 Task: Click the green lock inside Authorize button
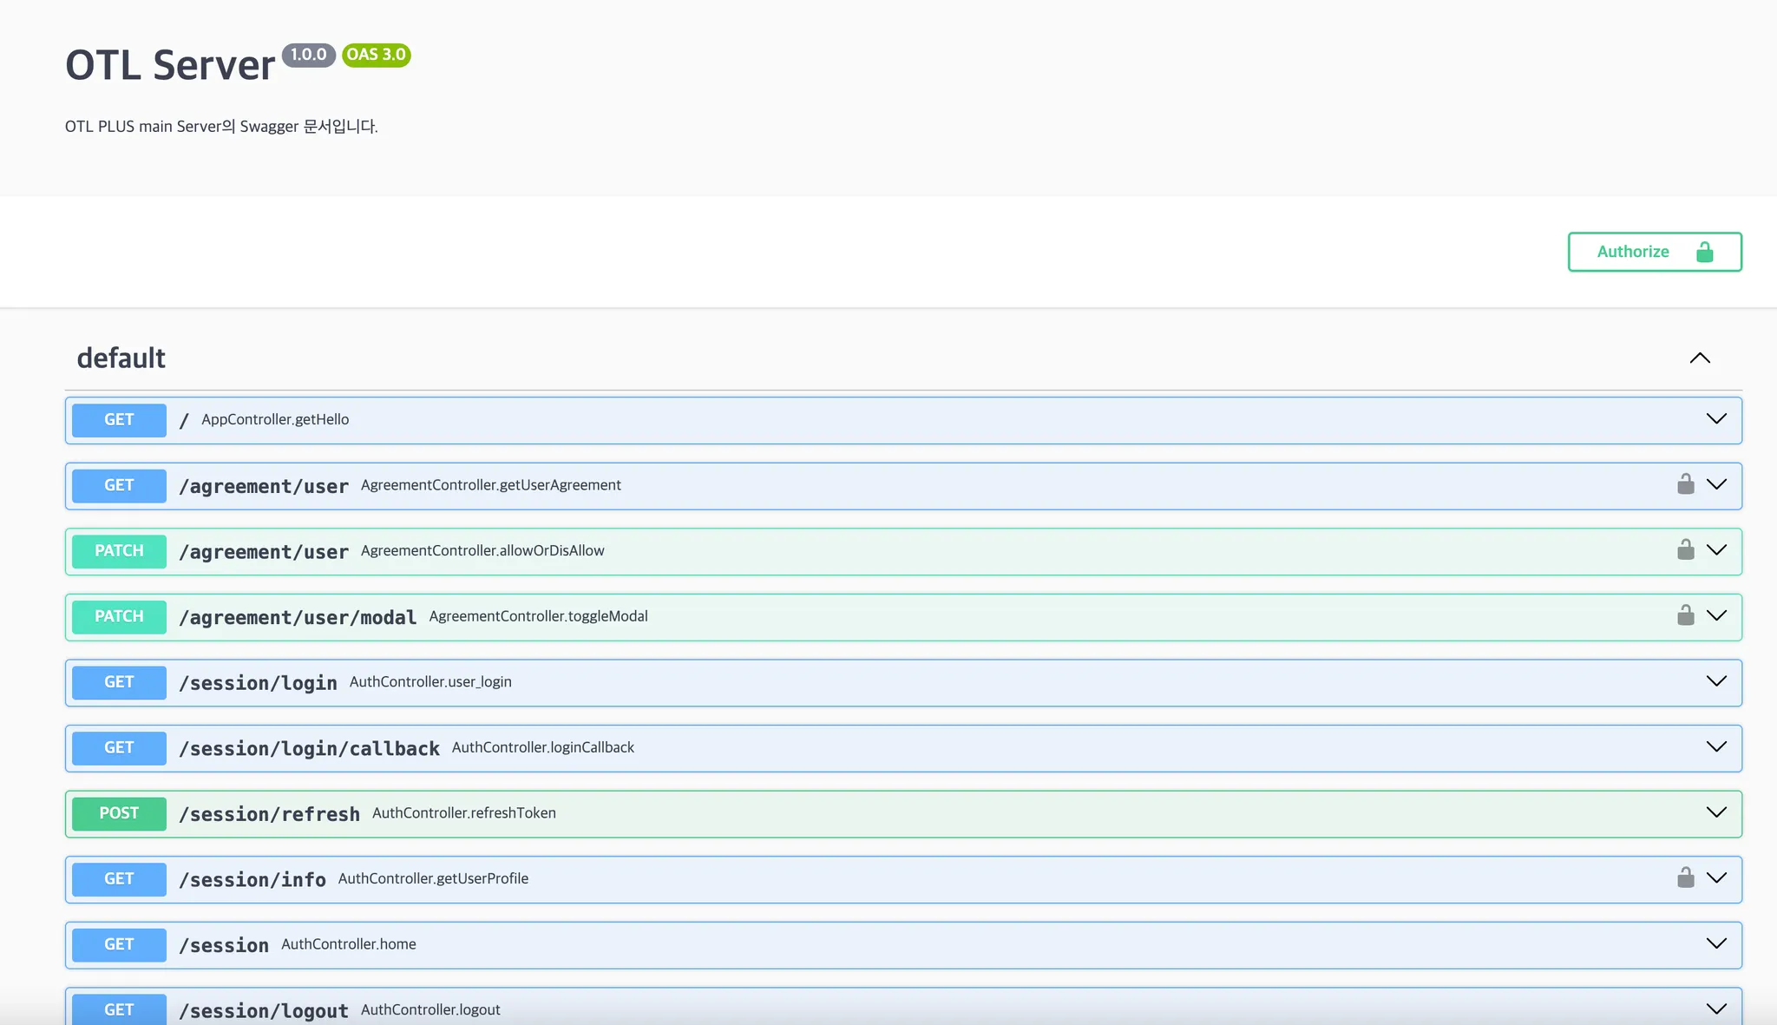click(x=1704, y=252)
